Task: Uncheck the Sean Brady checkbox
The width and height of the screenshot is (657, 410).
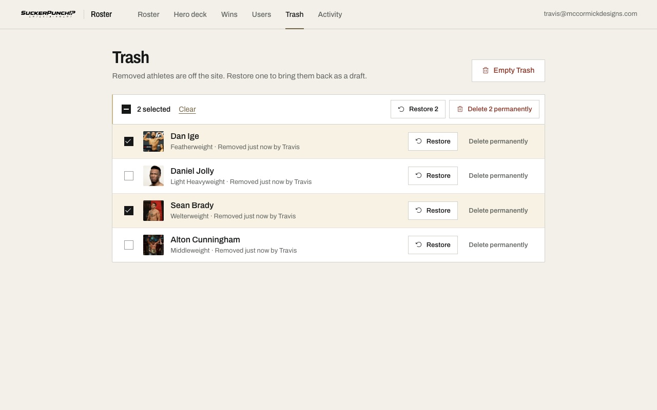Action: 129,211
